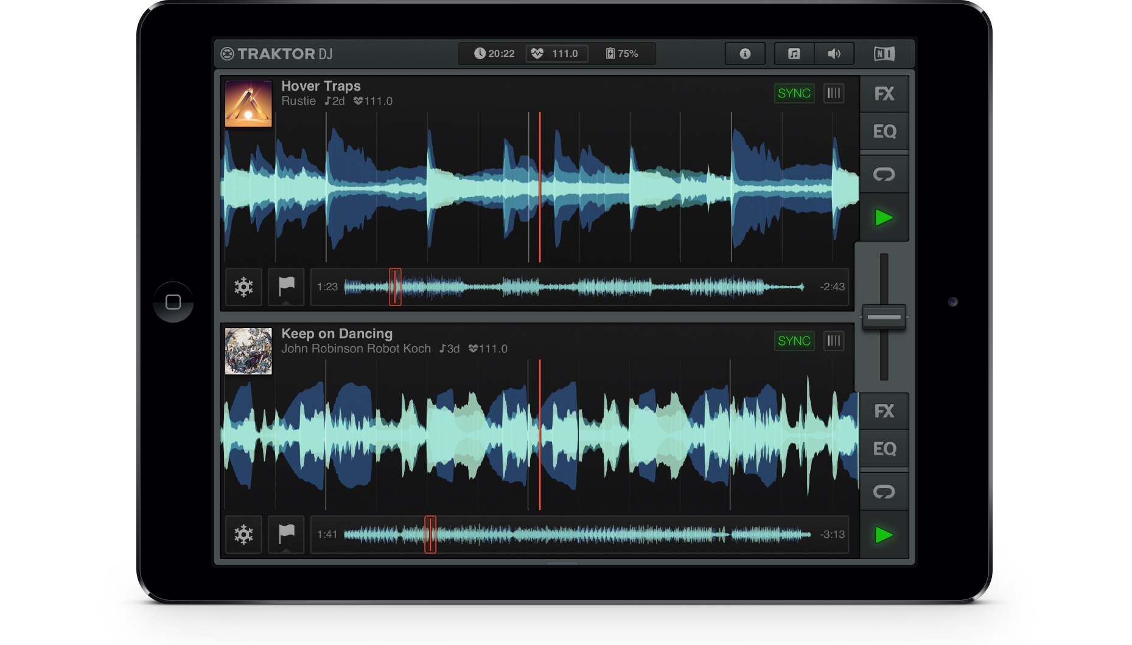Open freeze mode on Hover Traps deck
Viewport: 1132px width, 645px height.
[x=243, y=287]
